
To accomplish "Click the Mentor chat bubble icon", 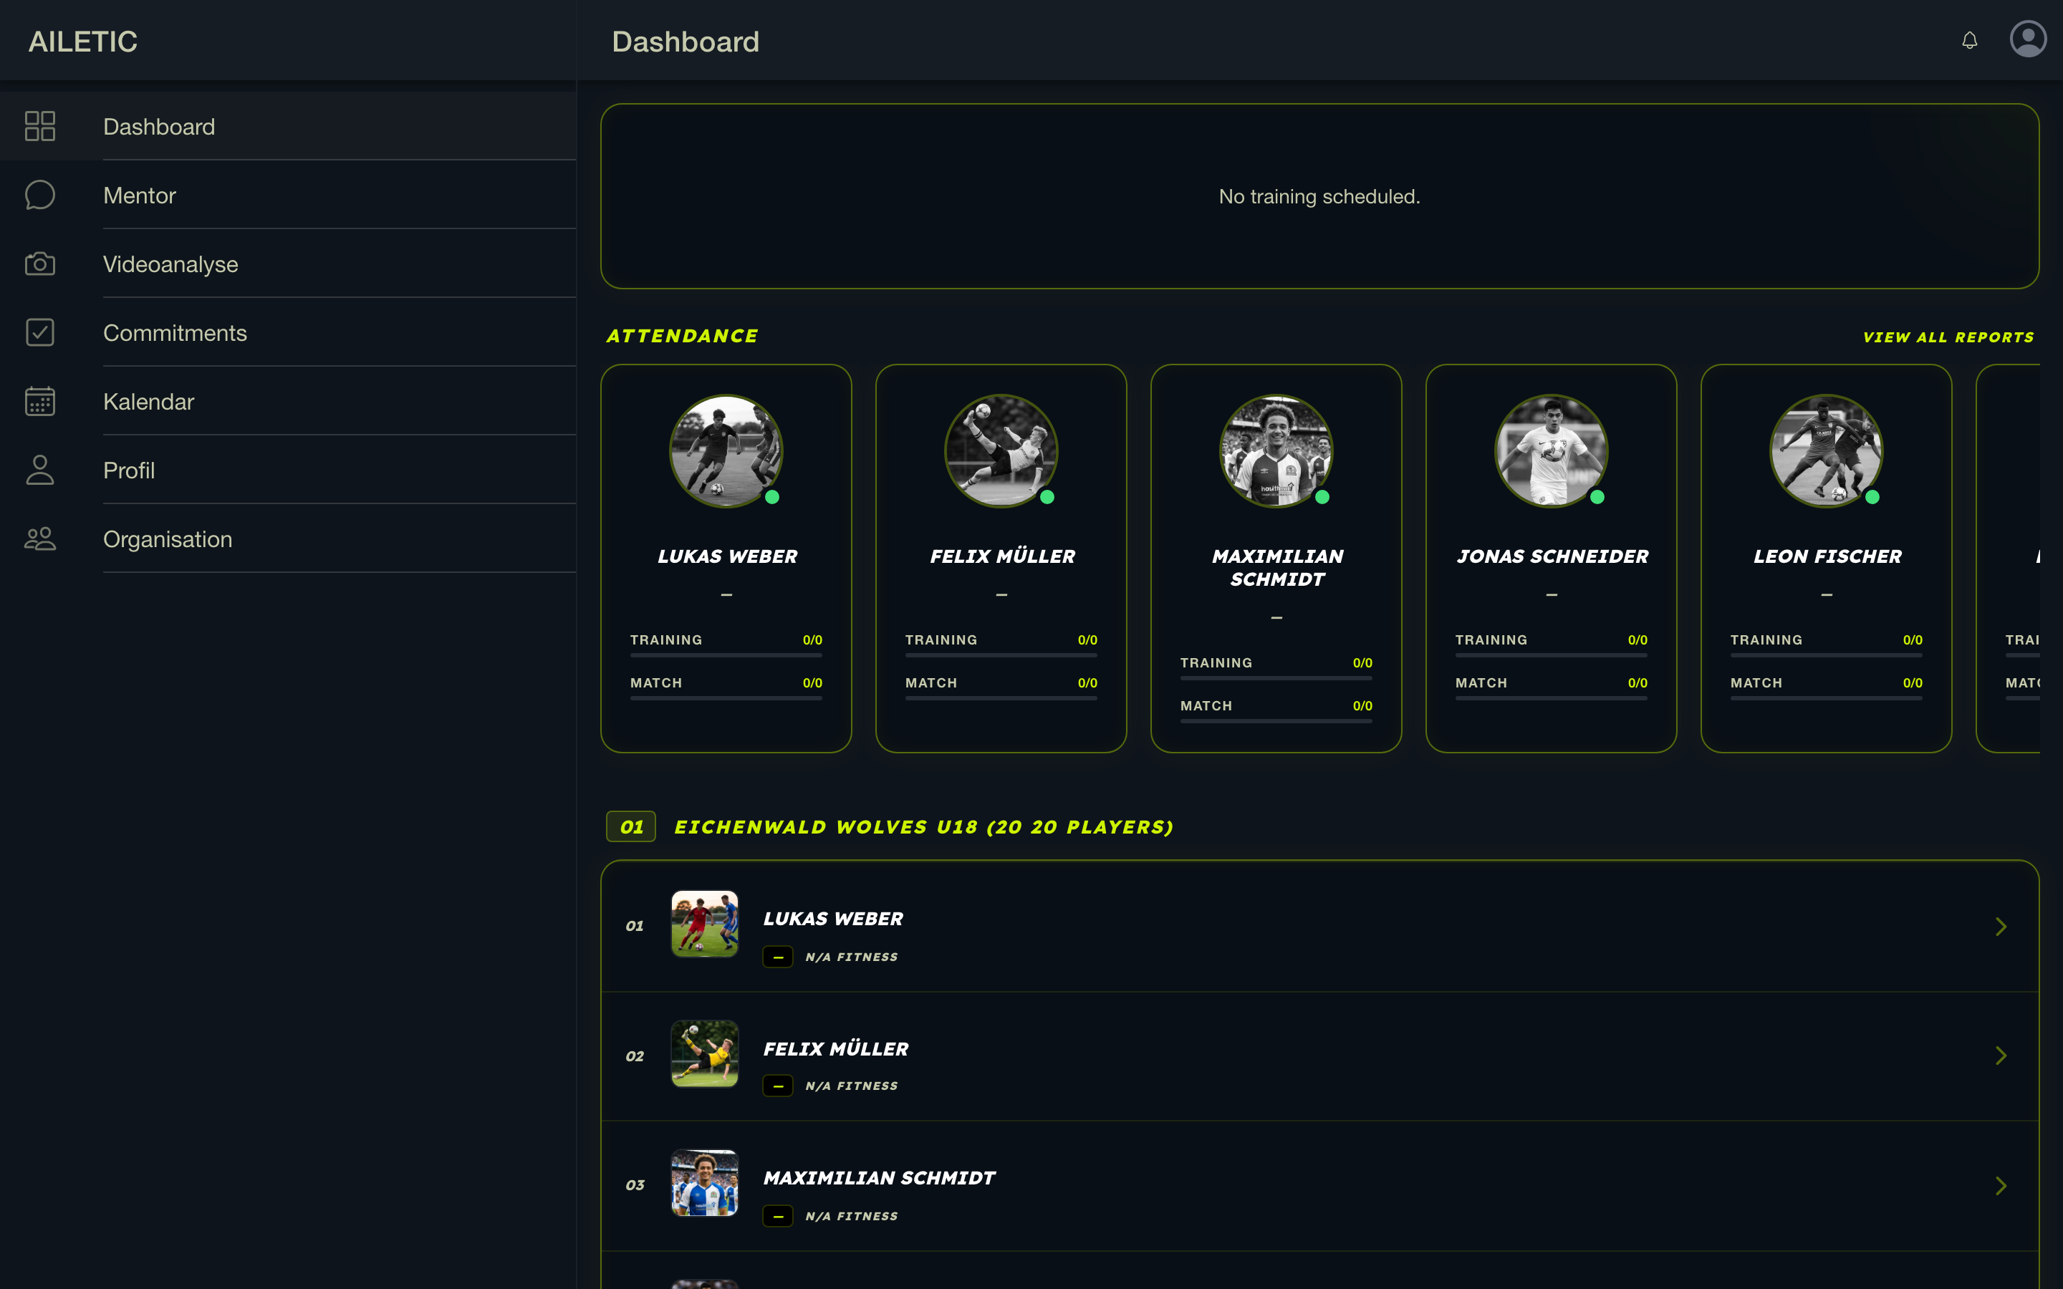I will 40,195.
